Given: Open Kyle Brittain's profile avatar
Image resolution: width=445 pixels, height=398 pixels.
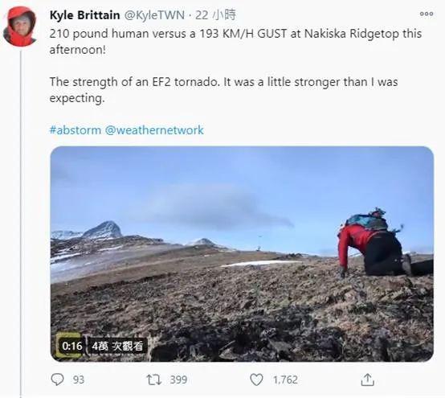Looking at the screenshot, I should [20, 27].
